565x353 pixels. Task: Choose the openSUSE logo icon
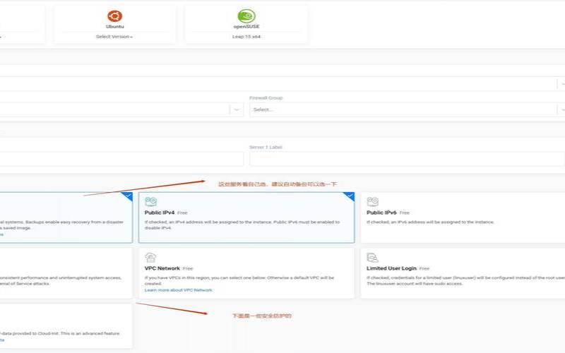(x=246, y=16)
